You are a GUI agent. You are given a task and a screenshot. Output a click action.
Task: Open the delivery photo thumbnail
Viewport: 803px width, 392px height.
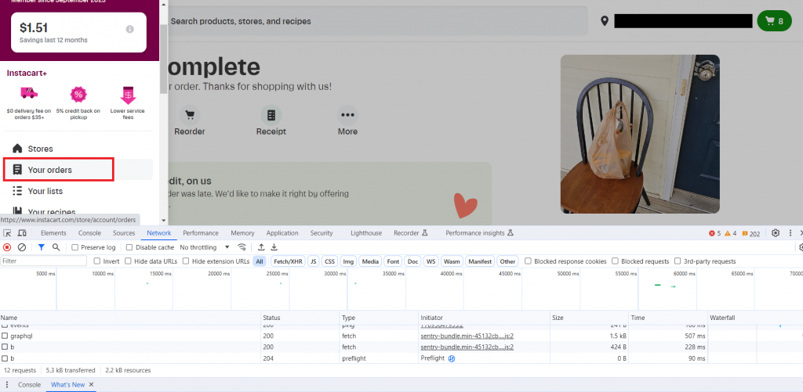[x=640, y=134]
